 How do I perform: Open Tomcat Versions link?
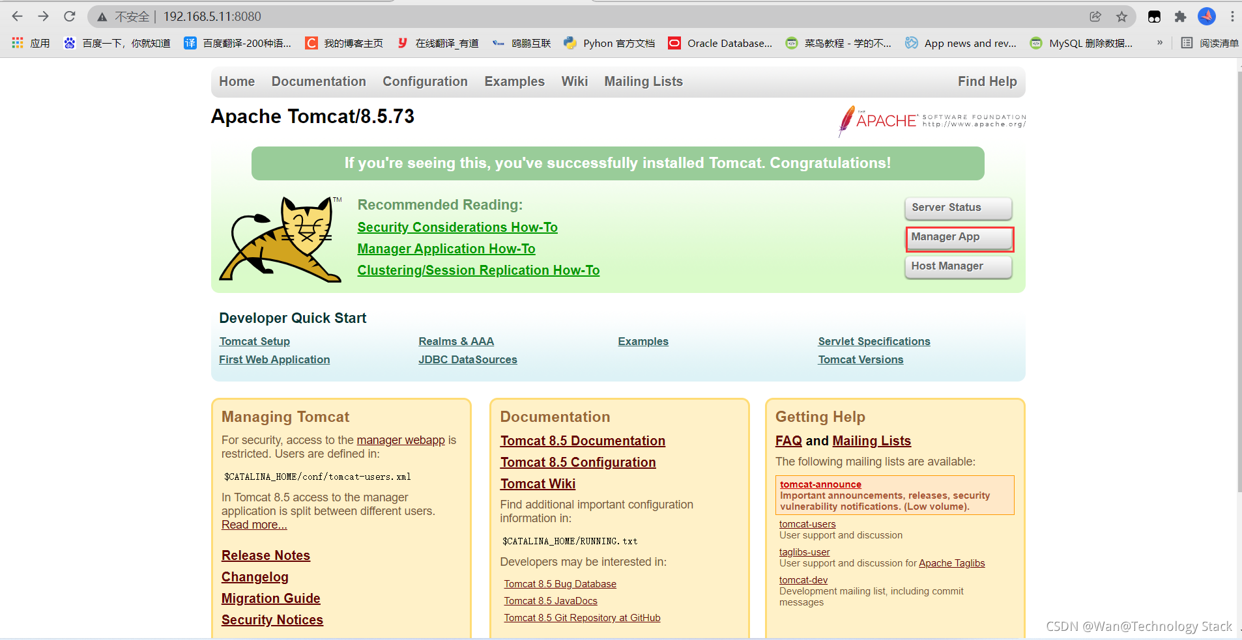[861, 359]
